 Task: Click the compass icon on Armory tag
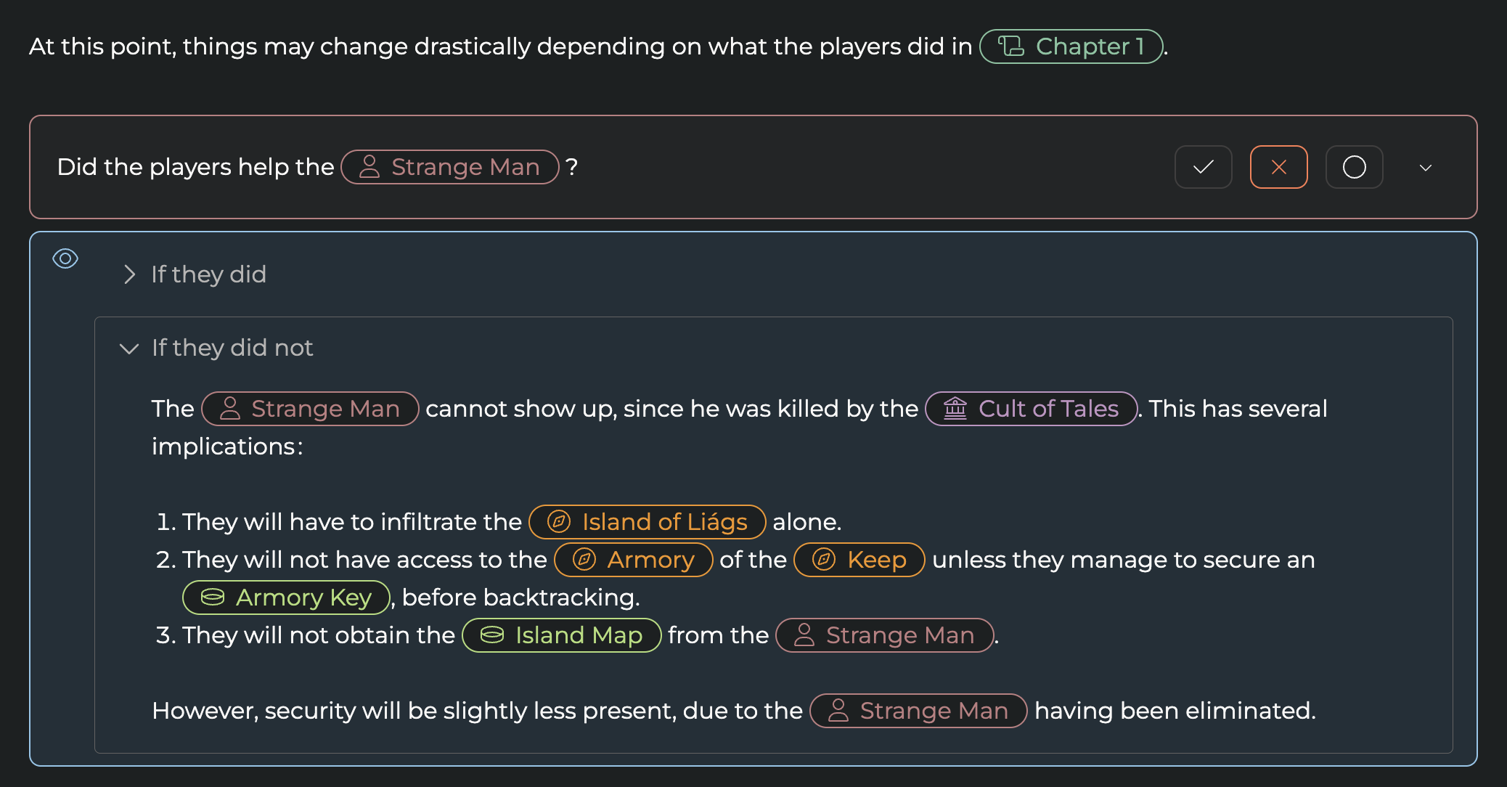click(584, 560)
